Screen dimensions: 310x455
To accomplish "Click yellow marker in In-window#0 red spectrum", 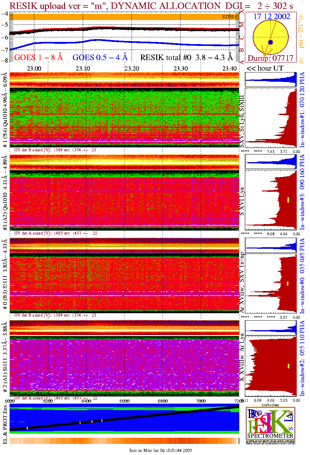I will (x=288, y=283).
